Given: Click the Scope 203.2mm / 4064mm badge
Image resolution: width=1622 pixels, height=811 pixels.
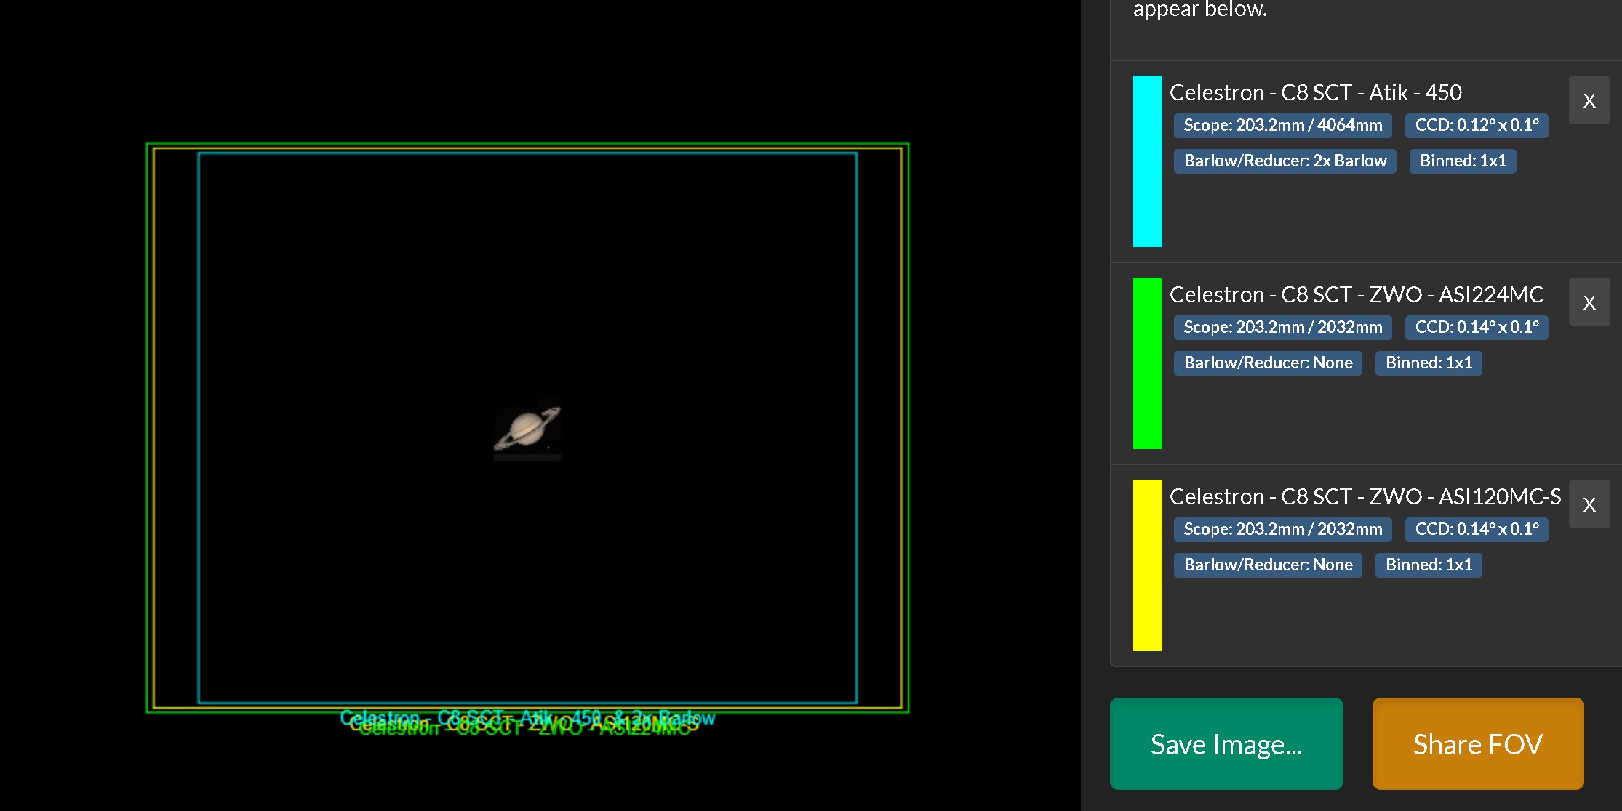Looking at the screenshot, I should [1282, 125].
